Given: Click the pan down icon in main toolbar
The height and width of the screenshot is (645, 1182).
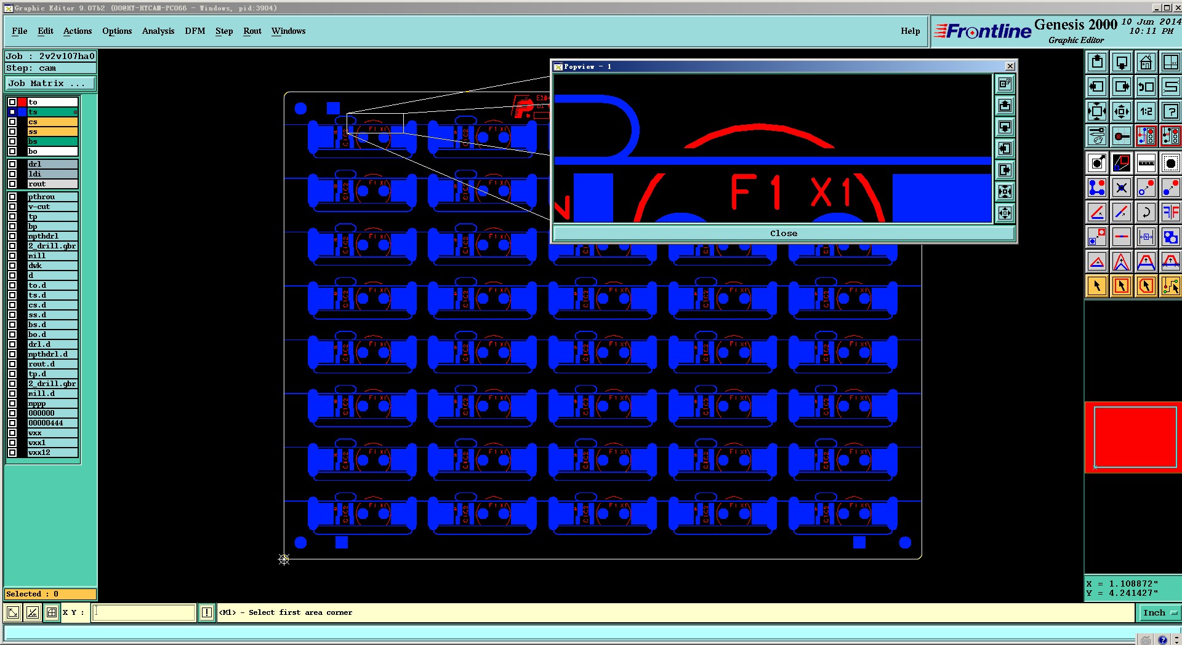Looking at the screenshot, I should click(1122, 62).
